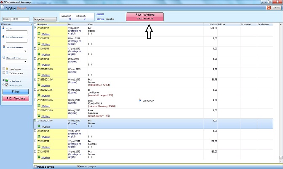Sort by the Klient column header
This screenshot has width=283, height=169.
[x=146, y=24]
